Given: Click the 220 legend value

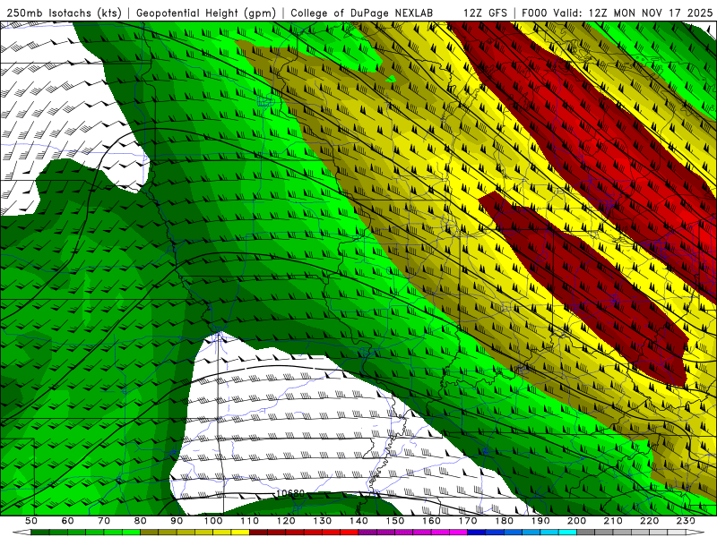Looking at the screenshot, I should 649,521.
